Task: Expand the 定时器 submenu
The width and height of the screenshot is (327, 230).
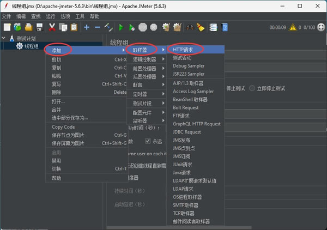Action: click(x=147, y=94)
